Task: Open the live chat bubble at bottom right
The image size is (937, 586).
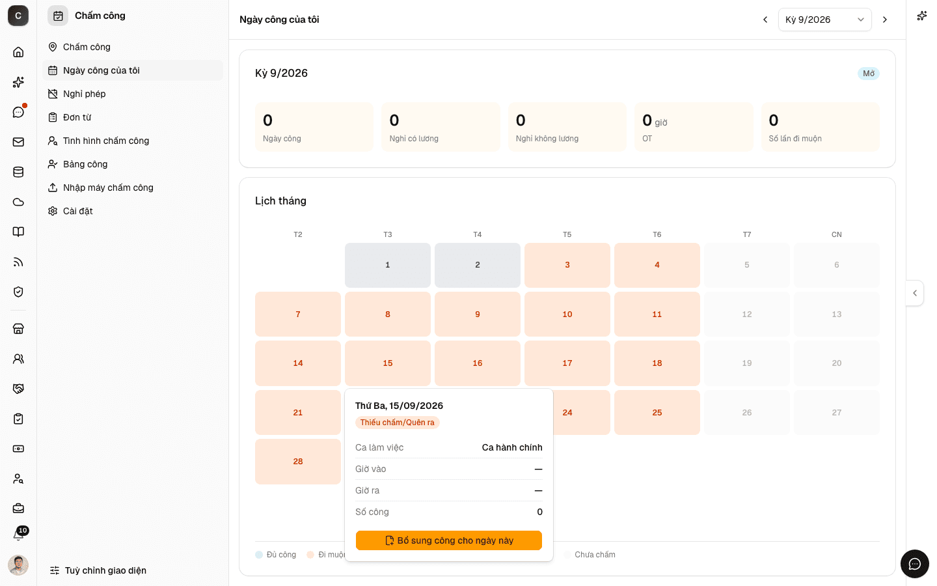Action: [915, 564]
